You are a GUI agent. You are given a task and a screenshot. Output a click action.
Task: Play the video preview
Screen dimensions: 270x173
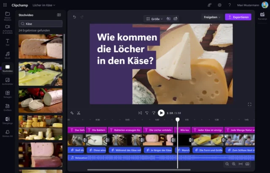161,113
